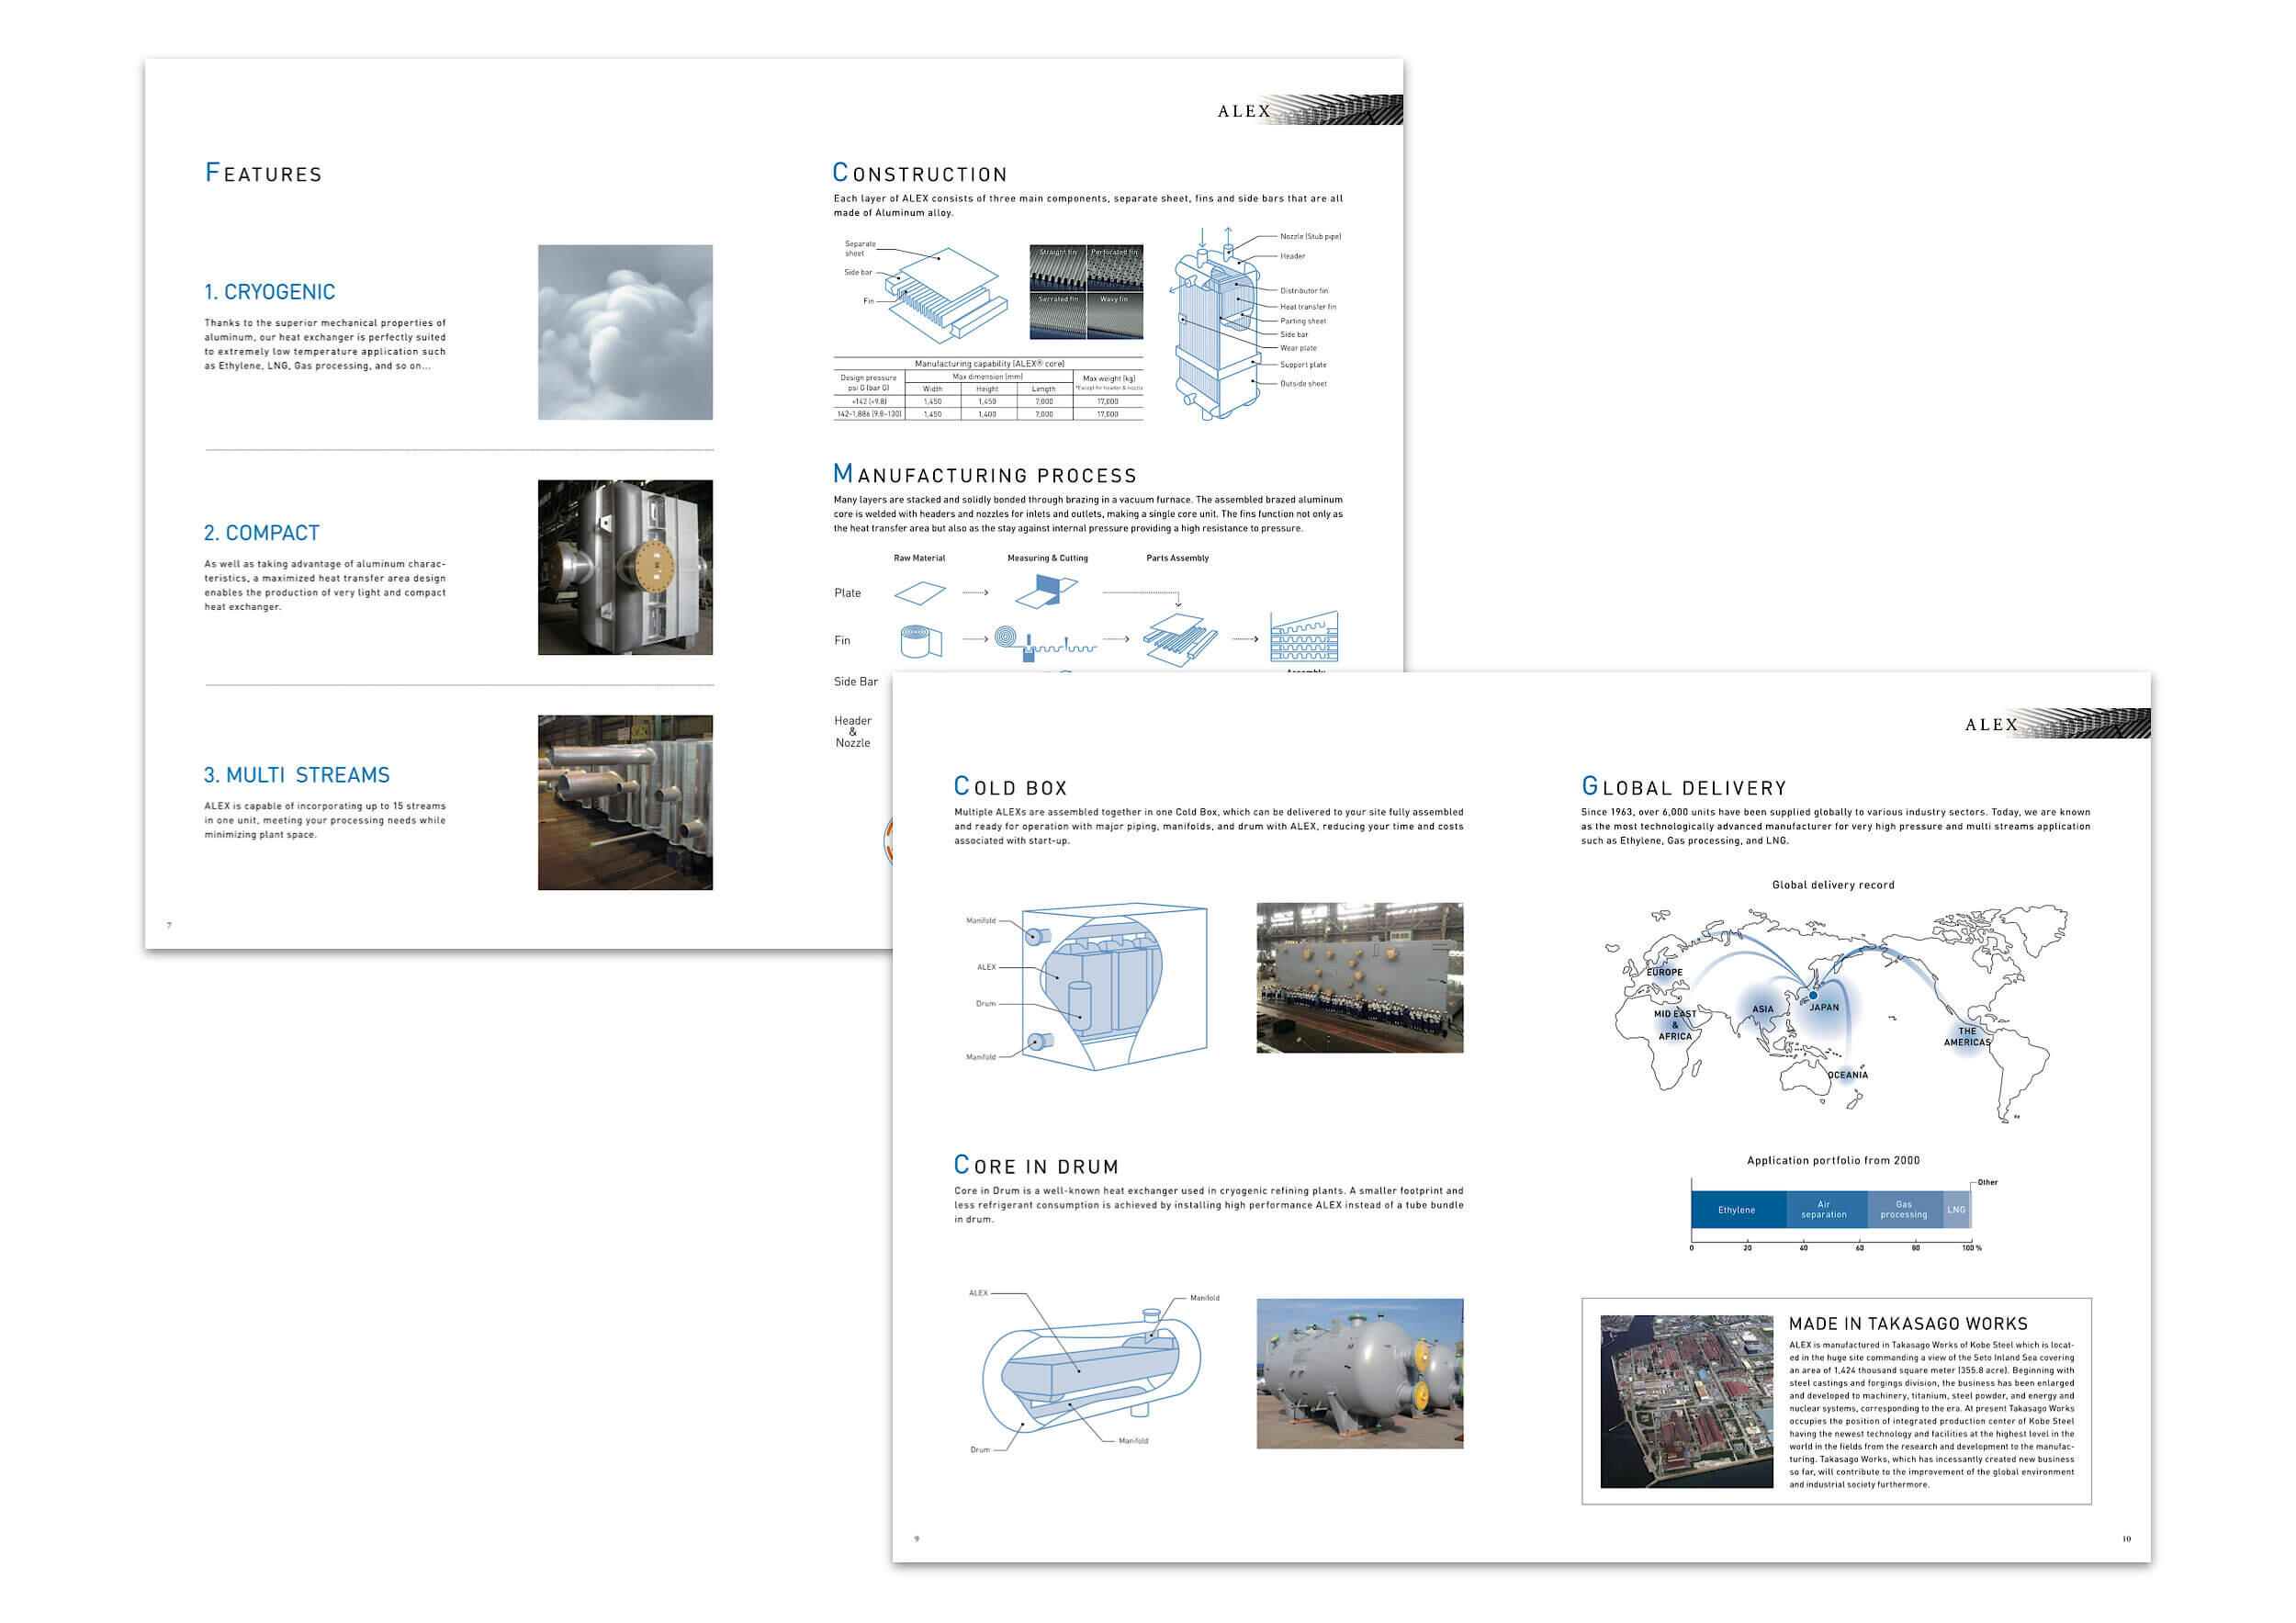Click the 'Support plate' diagram label
The image size is (2296, 1623).
[1303, 365]
